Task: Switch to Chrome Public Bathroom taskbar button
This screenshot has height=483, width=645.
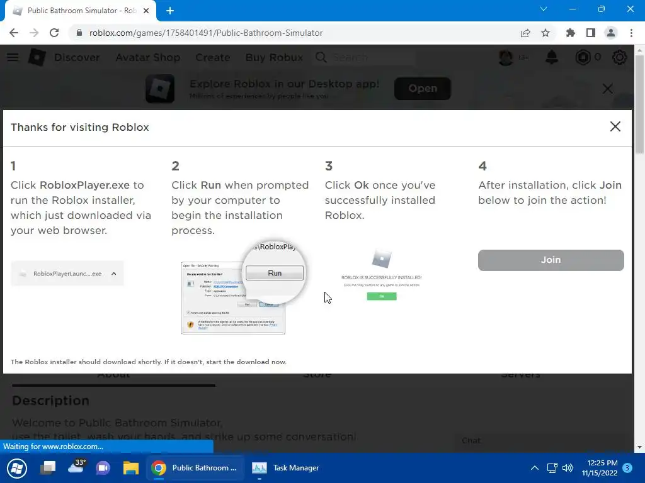Action: coord(195,468)
